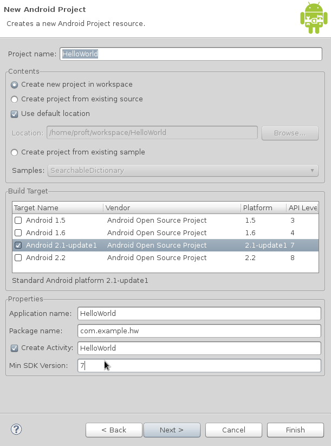The height and width of the screenshot is (446, 331).
Task: Select Create project from existing source
Action: pyautogui.click(x=14, y=99)
